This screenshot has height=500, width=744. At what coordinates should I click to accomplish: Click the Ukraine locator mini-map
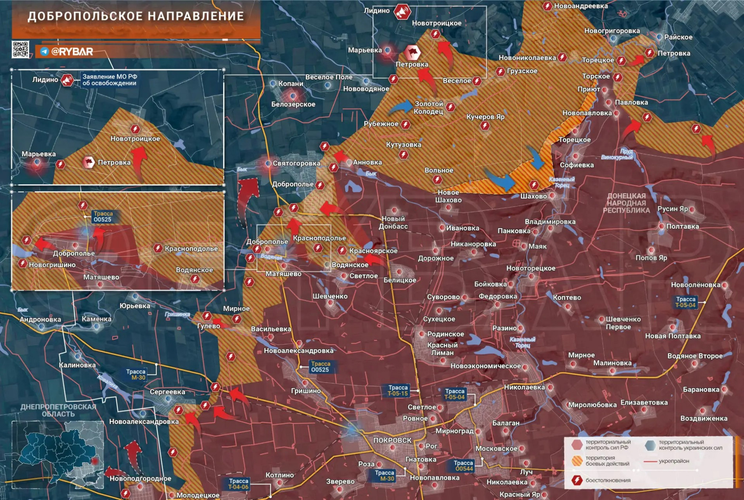(x=58, y=455)
